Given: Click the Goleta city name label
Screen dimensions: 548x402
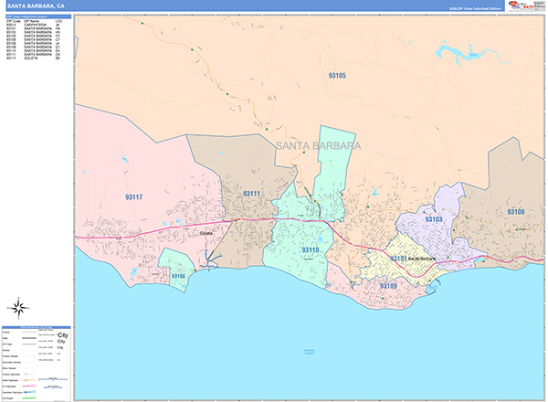Looking at the screenshot, I should [x=205, y=233].
